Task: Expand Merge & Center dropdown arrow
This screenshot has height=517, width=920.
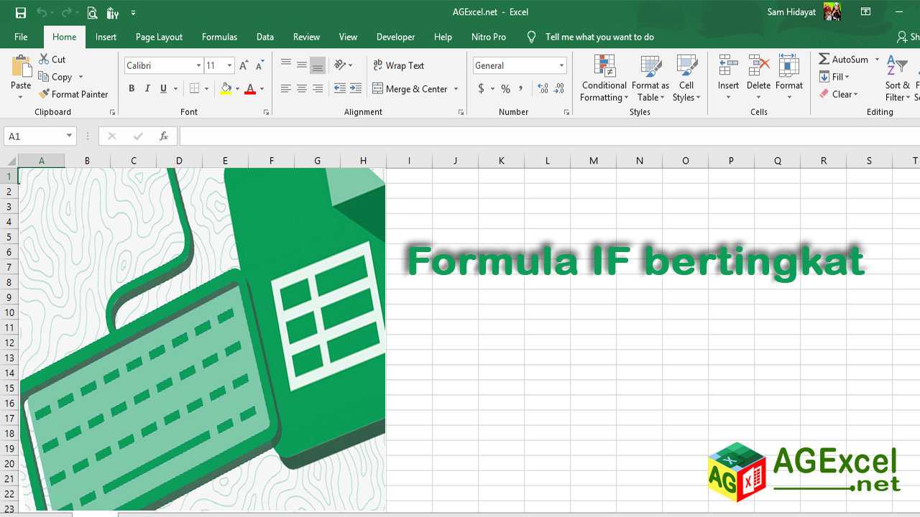Action: (x=456, y=89)
